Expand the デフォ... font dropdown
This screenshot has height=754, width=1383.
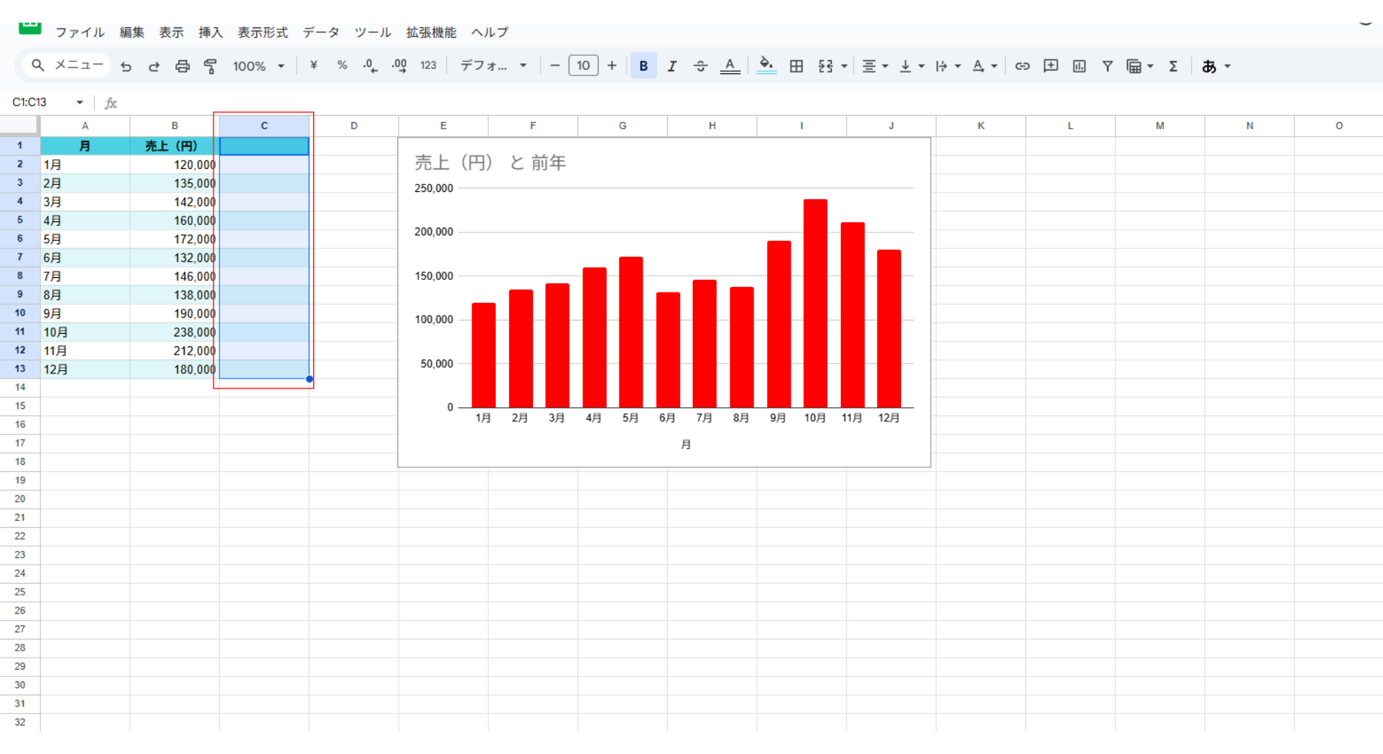coord(493,66)
